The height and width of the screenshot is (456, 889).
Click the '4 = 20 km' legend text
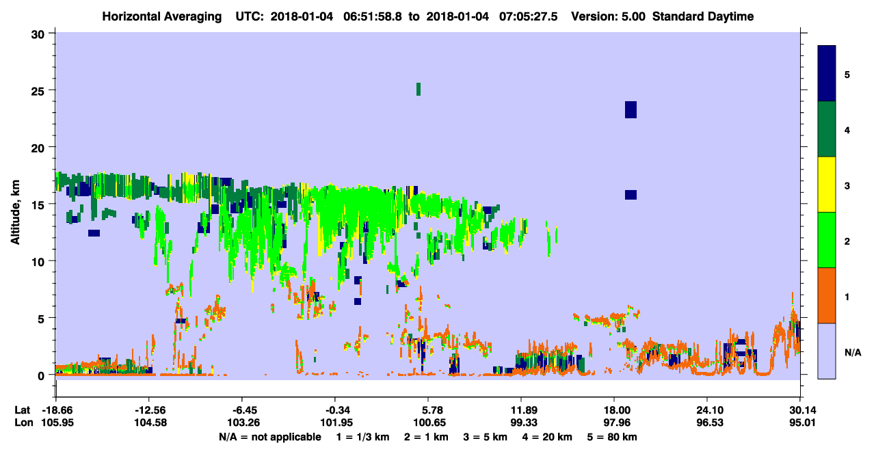point(548,437)
